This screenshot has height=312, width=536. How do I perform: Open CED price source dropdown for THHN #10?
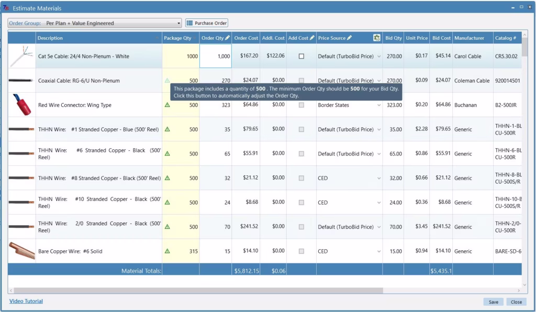pos(379,203)
